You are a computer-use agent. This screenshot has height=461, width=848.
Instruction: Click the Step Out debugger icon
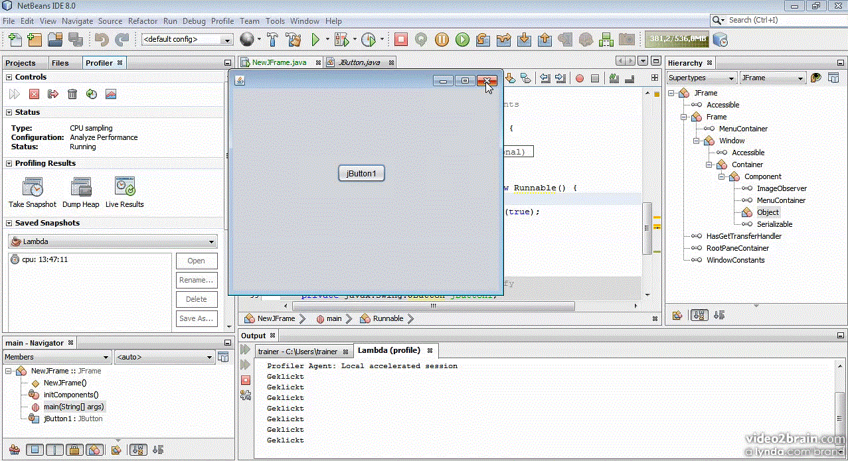(x=545, y=39)
